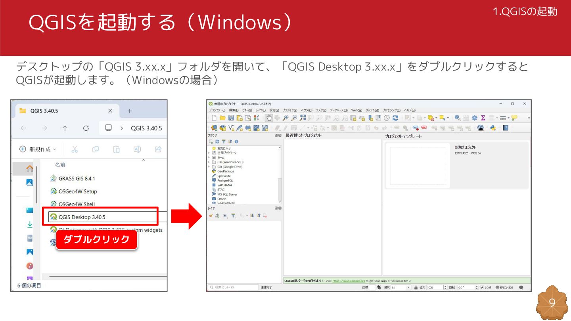Open the ラスタ(R) menu
571x321 pixels.
click(321, 110)
